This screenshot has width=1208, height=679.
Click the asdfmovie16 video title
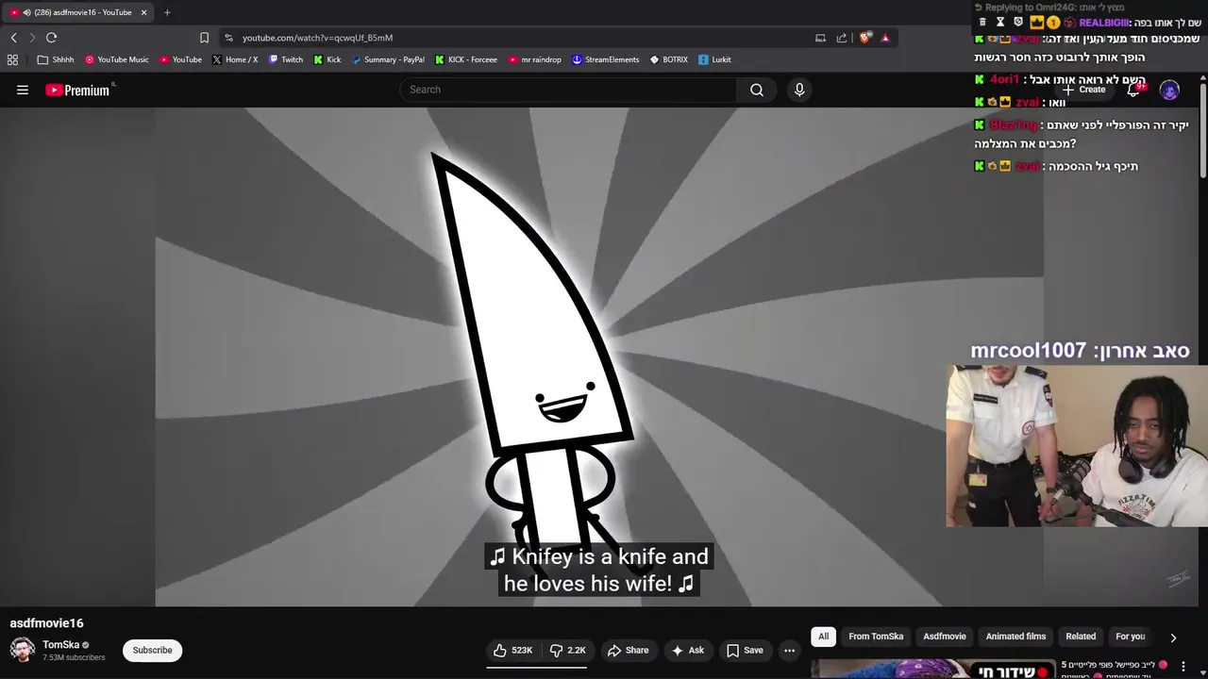click(x=46, y=623)
